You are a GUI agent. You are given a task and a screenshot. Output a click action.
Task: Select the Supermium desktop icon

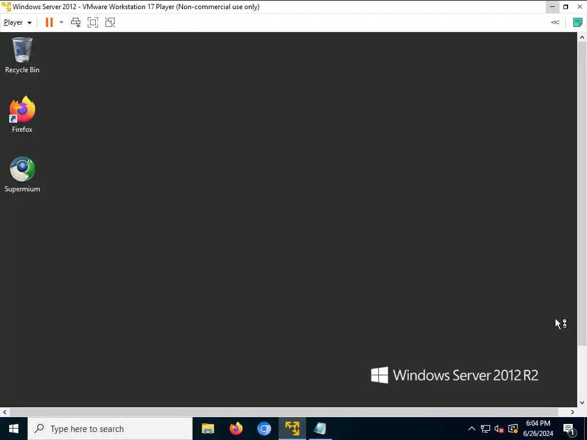click(22, 174)
